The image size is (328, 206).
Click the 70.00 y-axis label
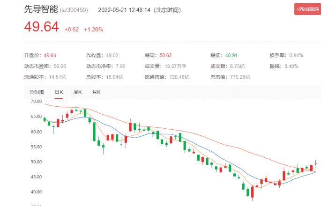click(x=36, y=101)
